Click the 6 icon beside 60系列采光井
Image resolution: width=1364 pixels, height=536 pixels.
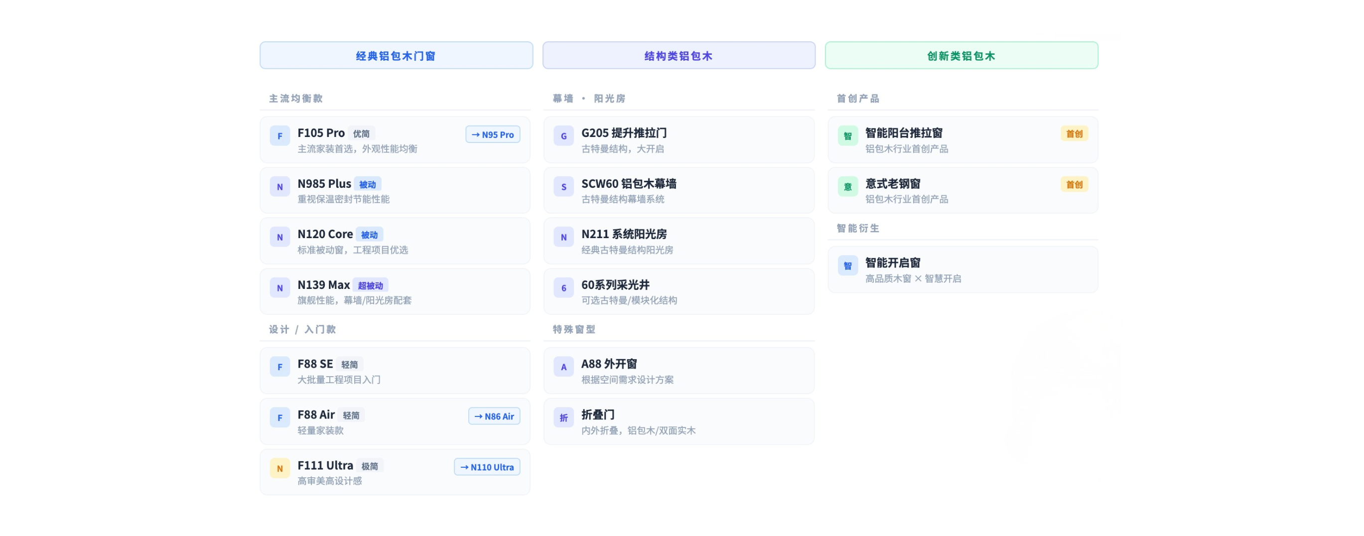(563, 287)
